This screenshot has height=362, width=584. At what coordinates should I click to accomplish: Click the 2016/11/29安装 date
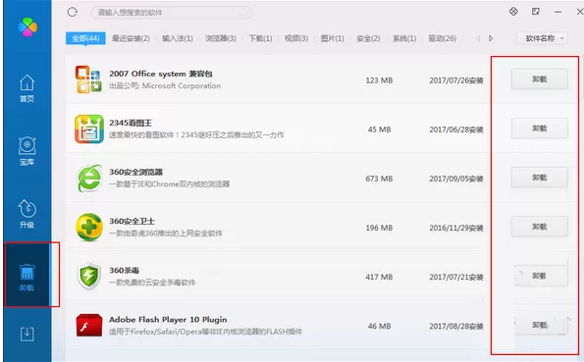pyautogui.click(x=456, y=228)
